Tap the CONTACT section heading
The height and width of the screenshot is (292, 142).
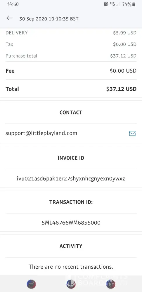[71, 112]
